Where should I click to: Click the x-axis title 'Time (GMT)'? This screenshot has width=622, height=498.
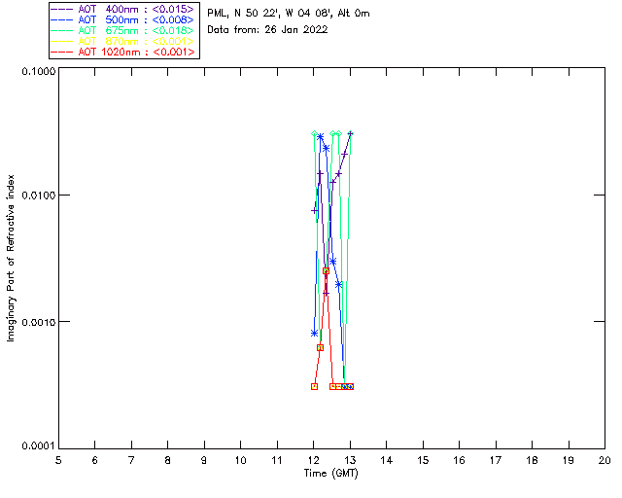pyautogui.click(x=330, y=473)
